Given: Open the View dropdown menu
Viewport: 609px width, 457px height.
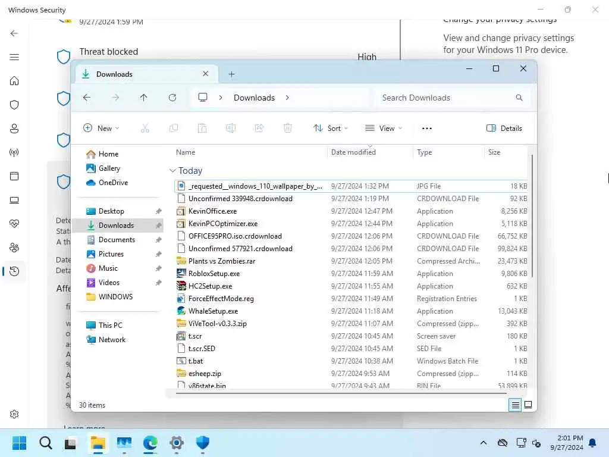Looking at the screenshot, I should coord(384,129).
